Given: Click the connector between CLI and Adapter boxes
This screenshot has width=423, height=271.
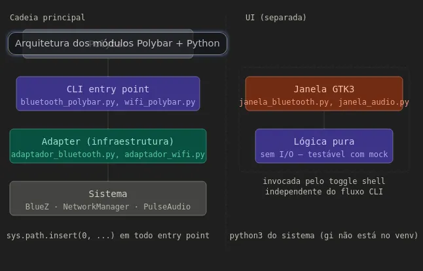Looking at the screenshot, I should (108, 120).
